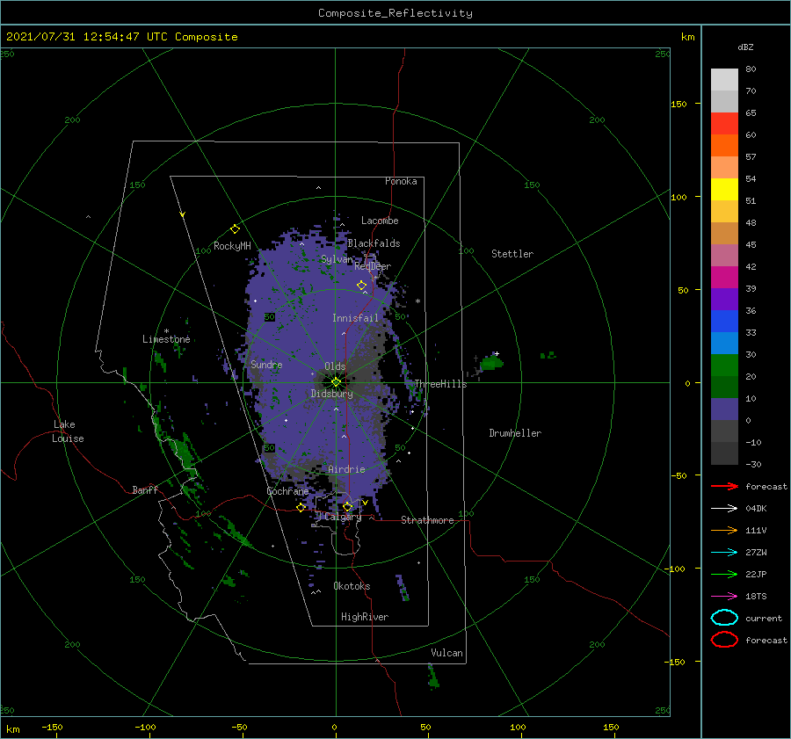Select the white 04DK arrow legend icon
The width and height of the screenshot is (791, 739).
pos(724,509)
